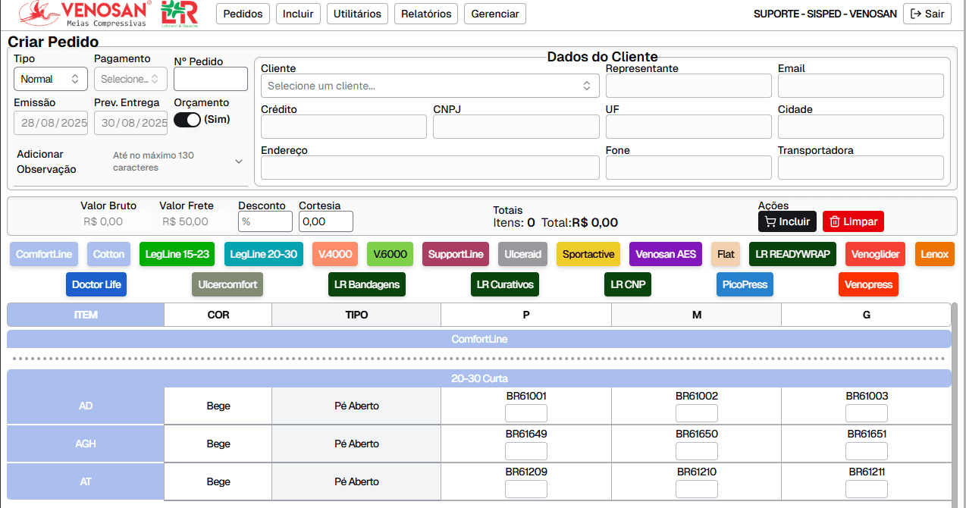Screen dimensions: 966x508
Task: Click the Venosan logo
Action: [x=84, y=14]
